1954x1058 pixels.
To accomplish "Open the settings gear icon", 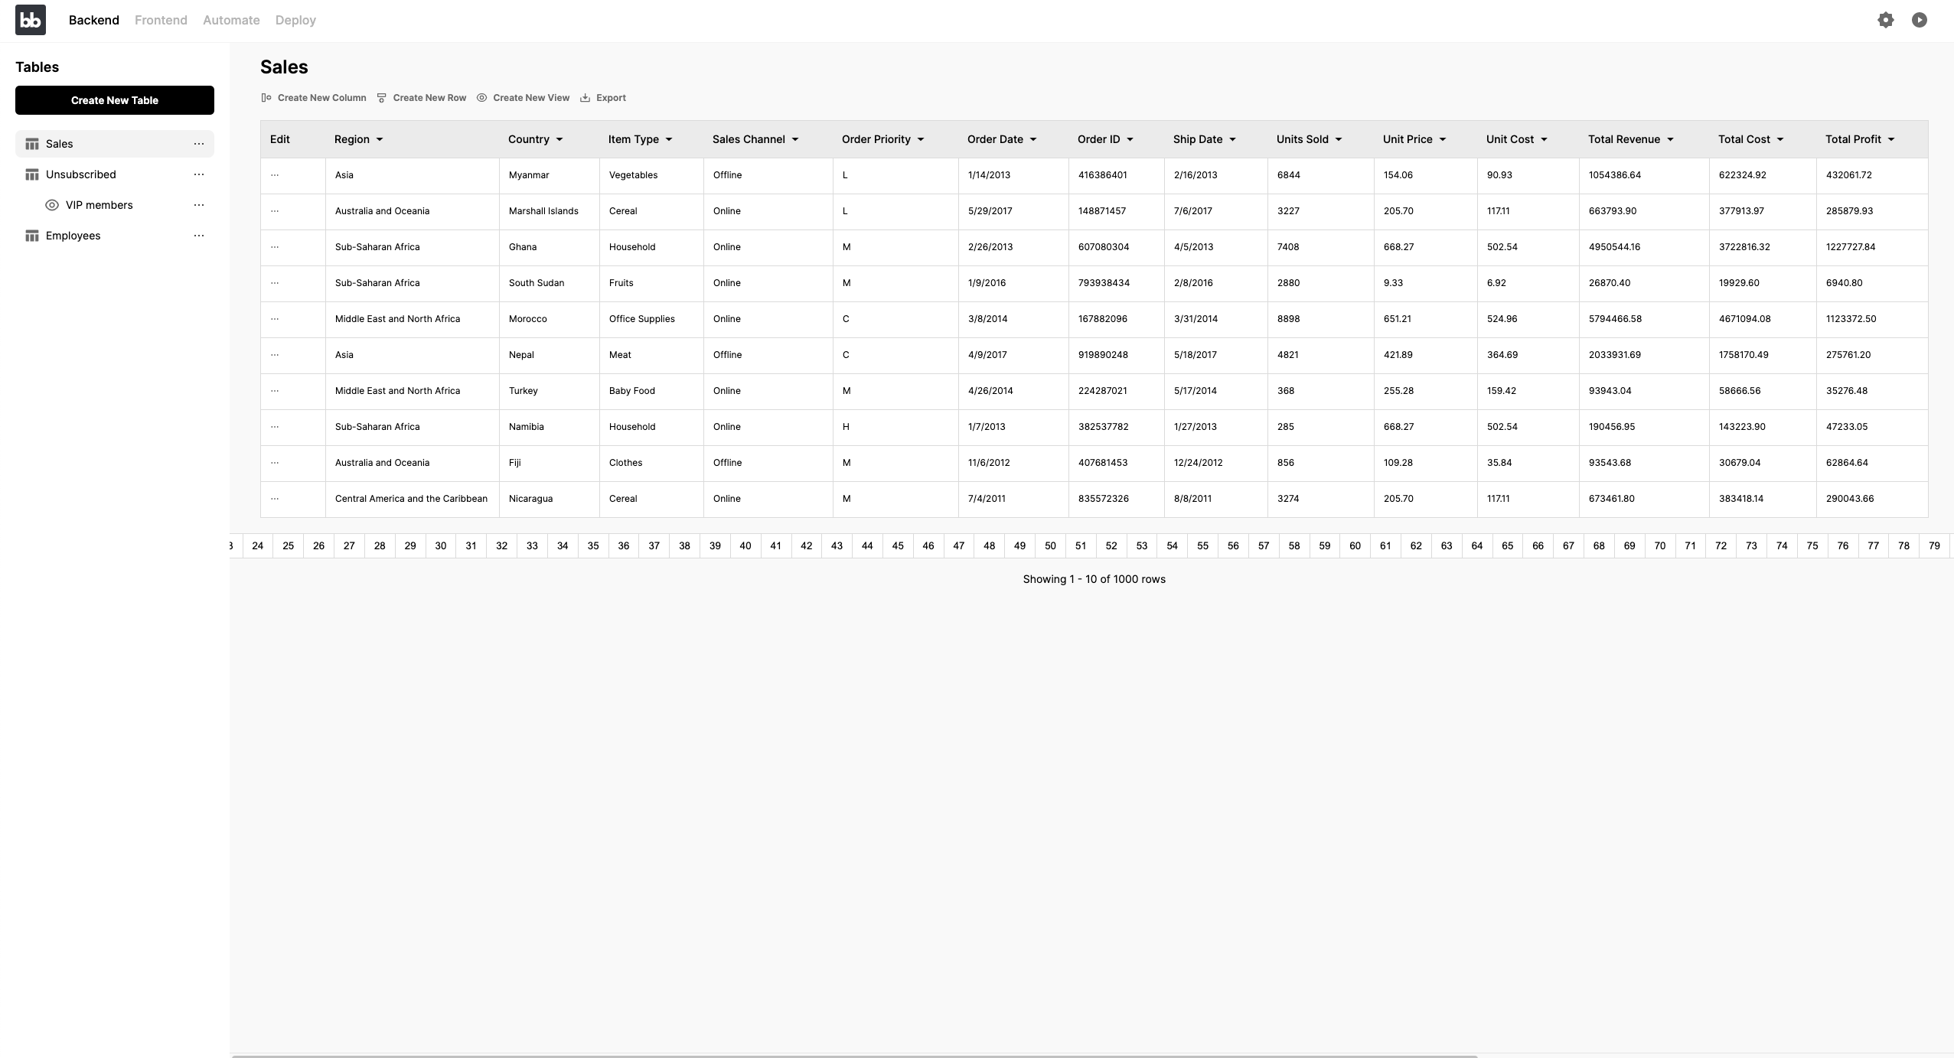I will point(1886,19).
